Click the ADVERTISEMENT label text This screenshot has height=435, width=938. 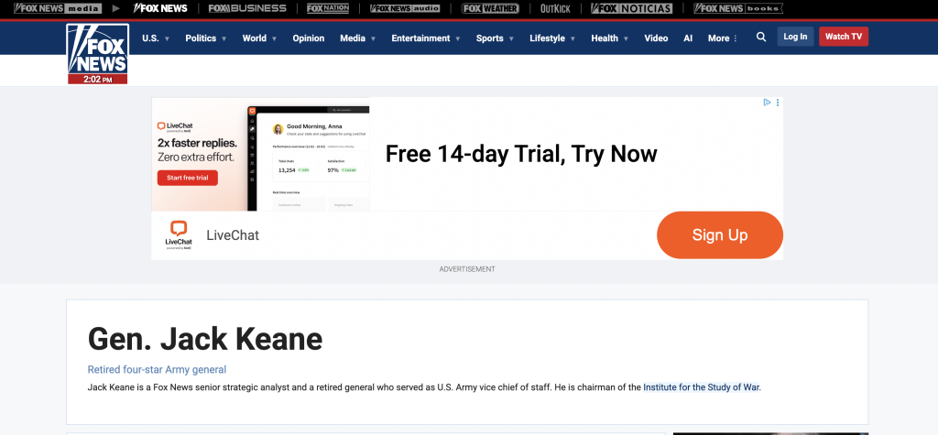(467, 269)
